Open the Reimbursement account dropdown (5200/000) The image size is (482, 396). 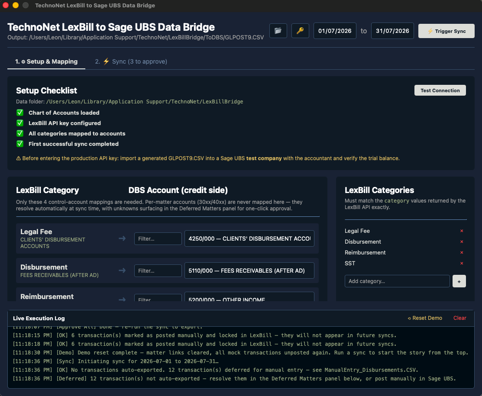(x=249, y=297)
